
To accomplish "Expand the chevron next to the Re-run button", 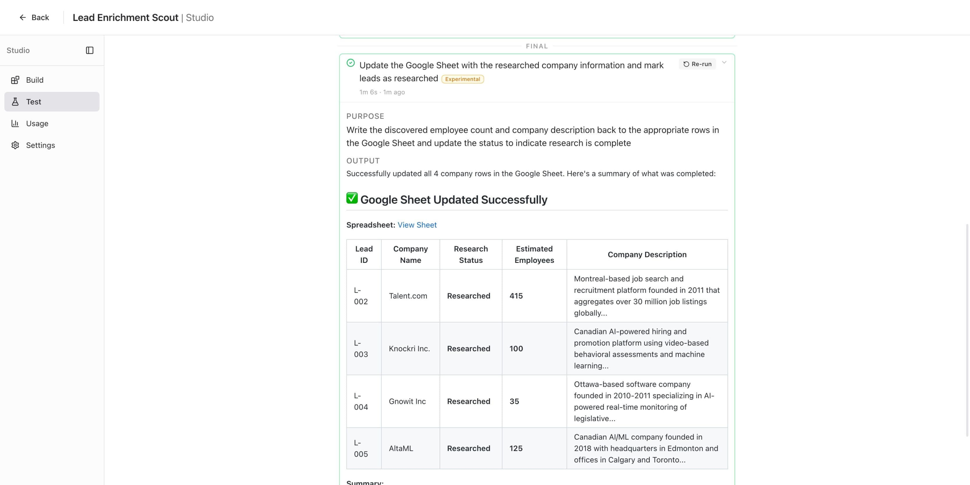I will [725, 63].
